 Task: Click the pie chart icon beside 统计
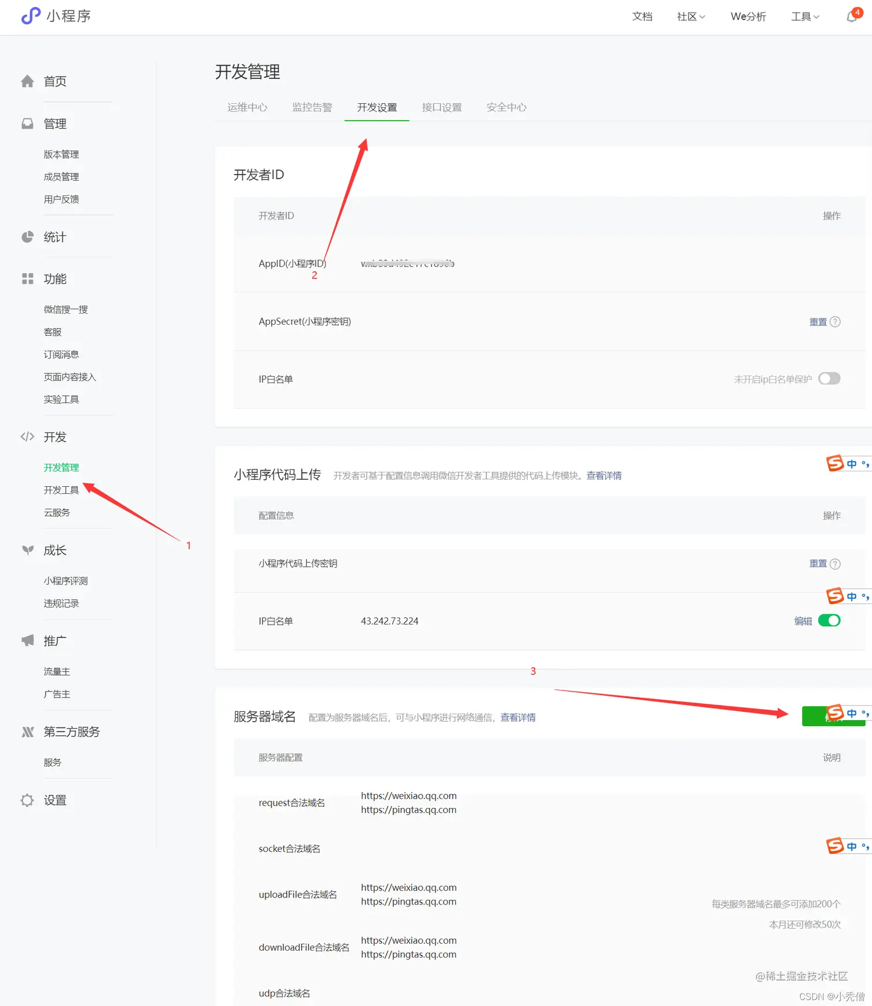click(27, 237)
